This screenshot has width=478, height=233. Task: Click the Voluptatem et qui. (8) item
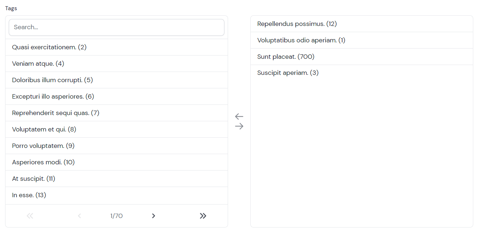pos(44,129)
